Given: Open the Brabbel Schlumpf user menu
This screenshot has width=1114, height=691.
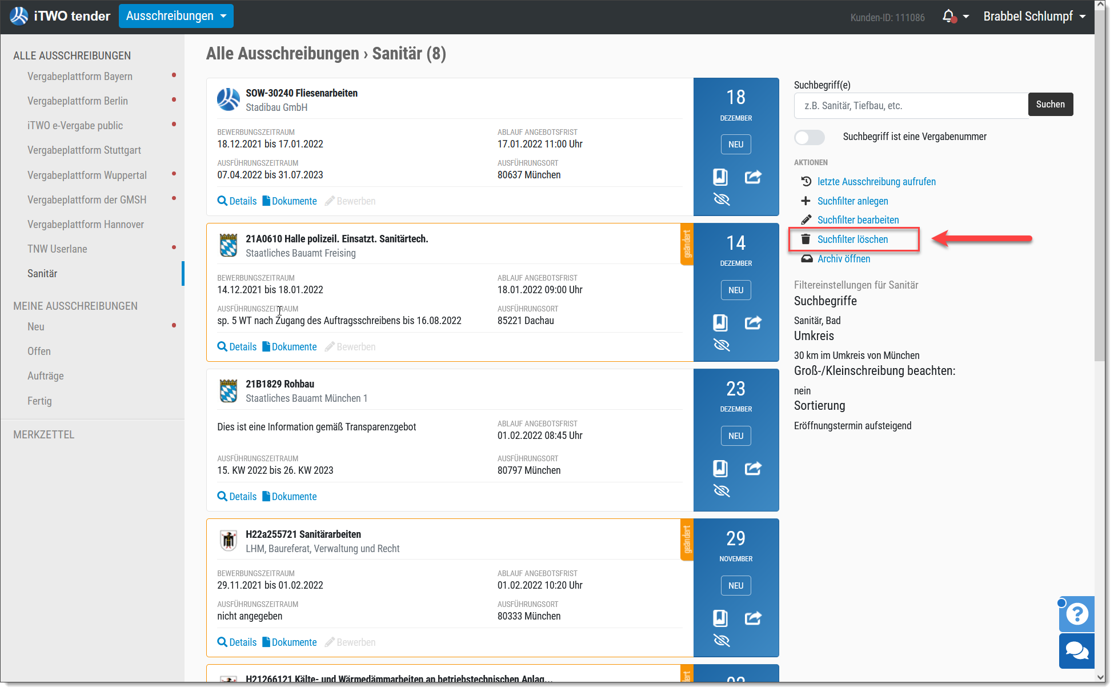Looking at the screenshot, I should pos(1034,17).
